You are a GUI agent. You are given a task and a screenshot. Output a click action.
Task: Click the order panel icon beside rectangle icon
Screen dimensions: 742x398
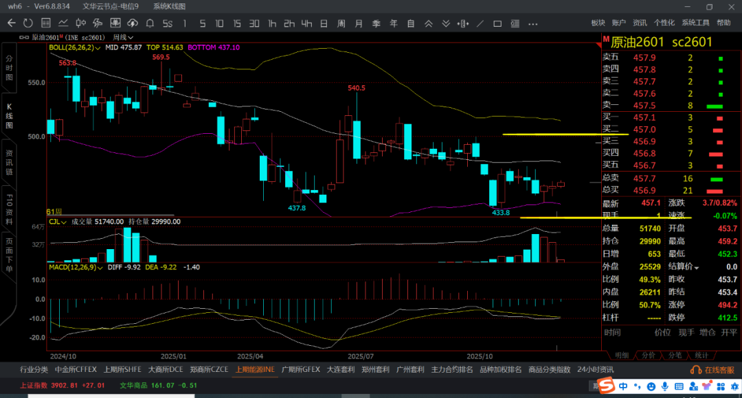coord(515,23)
